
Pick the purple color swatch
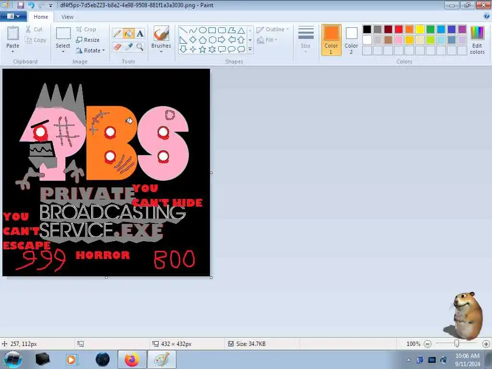(x=462, y=29)
